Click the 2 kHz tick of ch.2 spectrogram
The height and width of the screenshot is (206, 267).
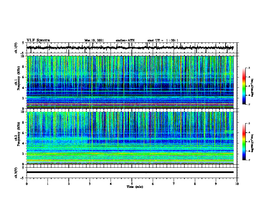pyautogui.click(x=24, y=154)
